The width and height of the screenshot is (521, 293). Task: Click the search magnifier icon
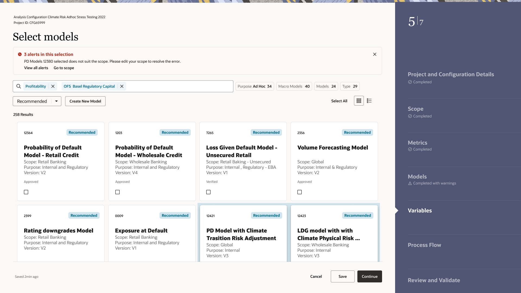coord(18,86)
